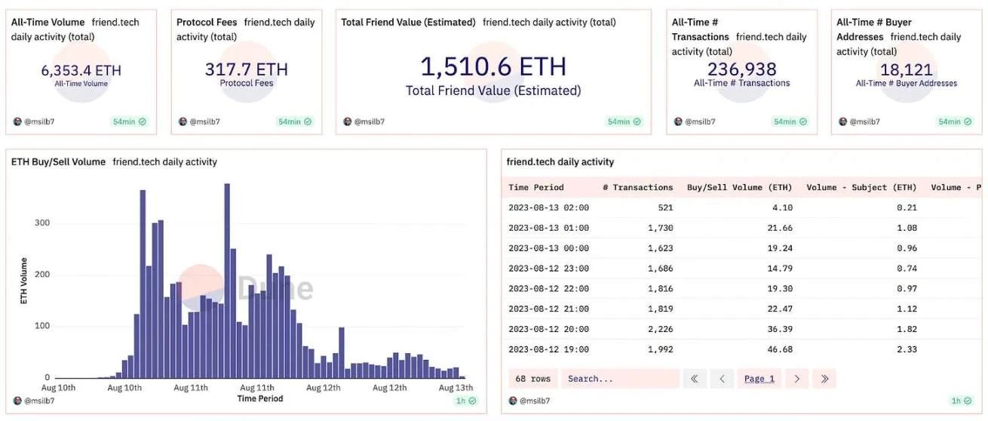Open the @msilb7 link under the chart

[x=39, y=401]
